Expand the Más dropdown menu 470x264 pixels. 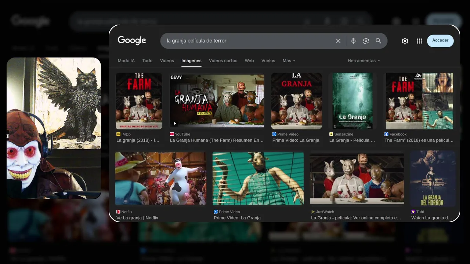pos(289,60)
